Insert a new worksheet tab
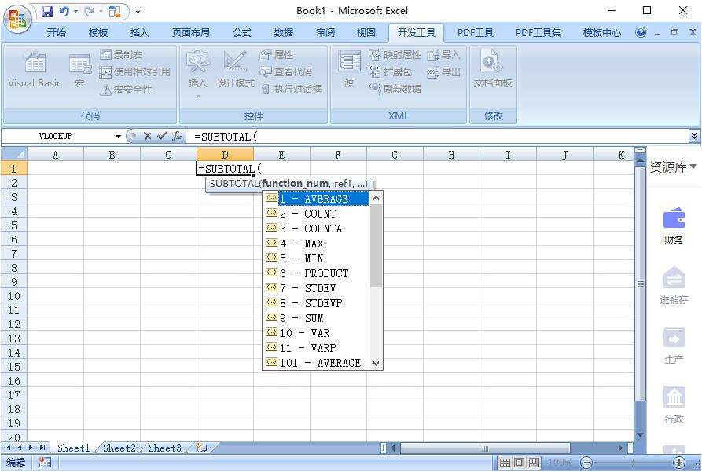702x472 pixels. [x=202, y=448]
